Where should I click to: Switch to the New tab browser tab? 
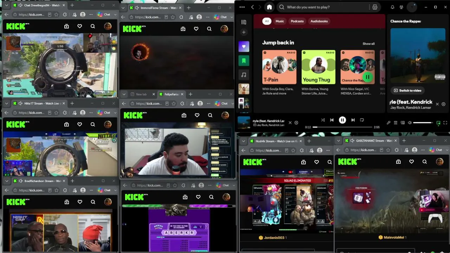pos(141,94)
